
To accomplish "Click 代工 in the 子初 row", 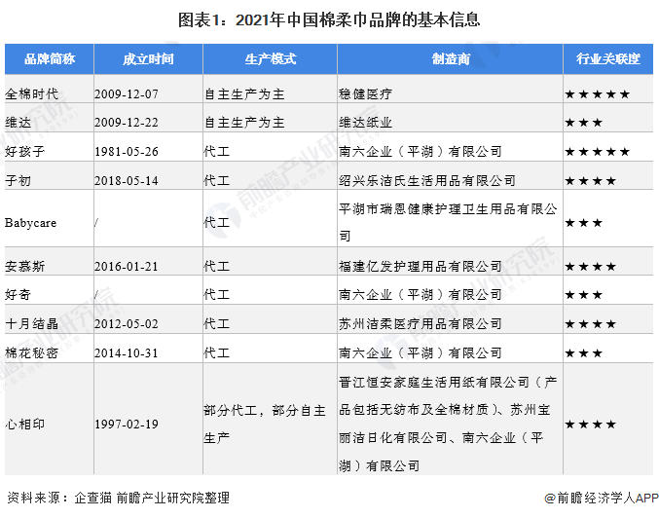I will (x=216, y=180).
